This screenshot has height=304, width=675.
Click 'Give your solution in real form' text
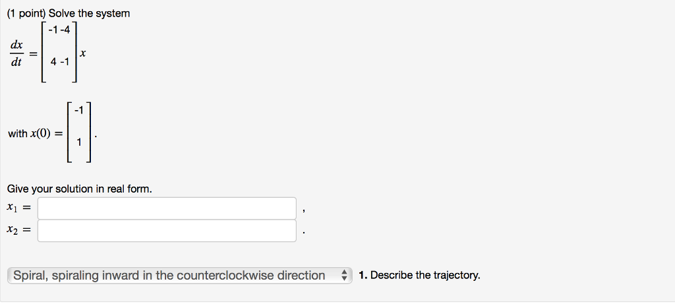point(79,189)
